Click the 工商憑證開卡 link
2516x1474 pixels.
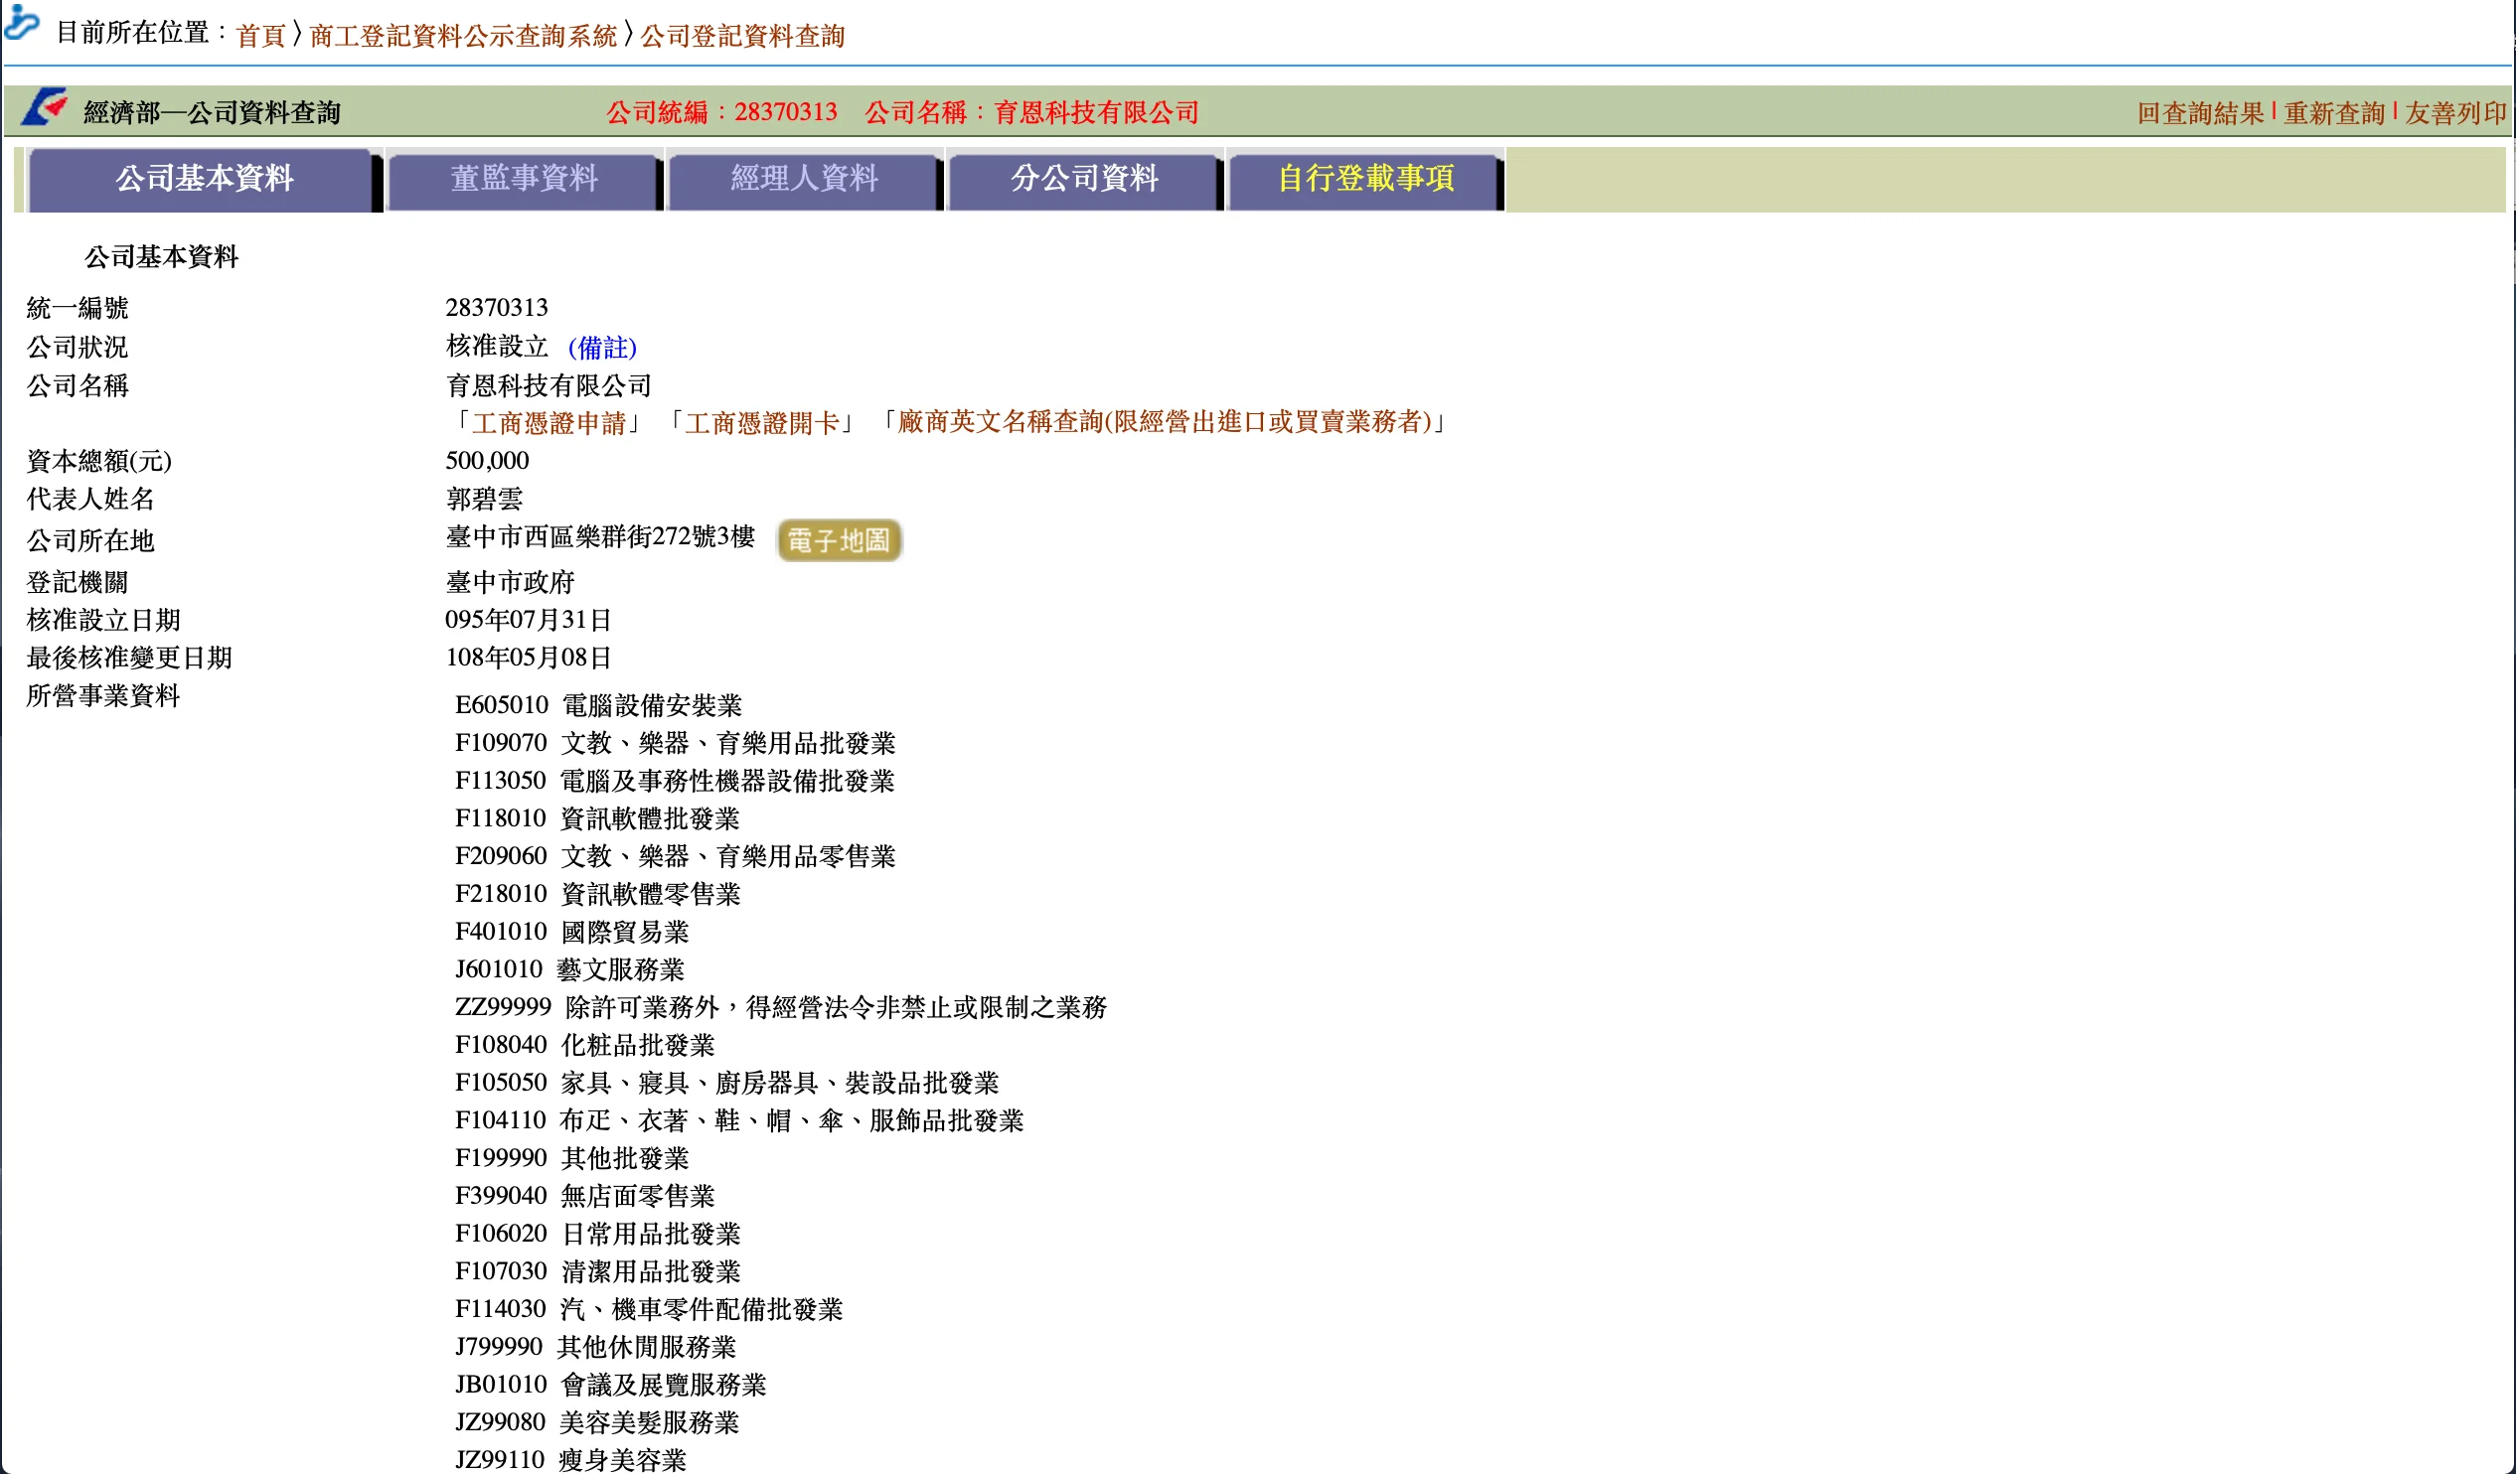762,423
